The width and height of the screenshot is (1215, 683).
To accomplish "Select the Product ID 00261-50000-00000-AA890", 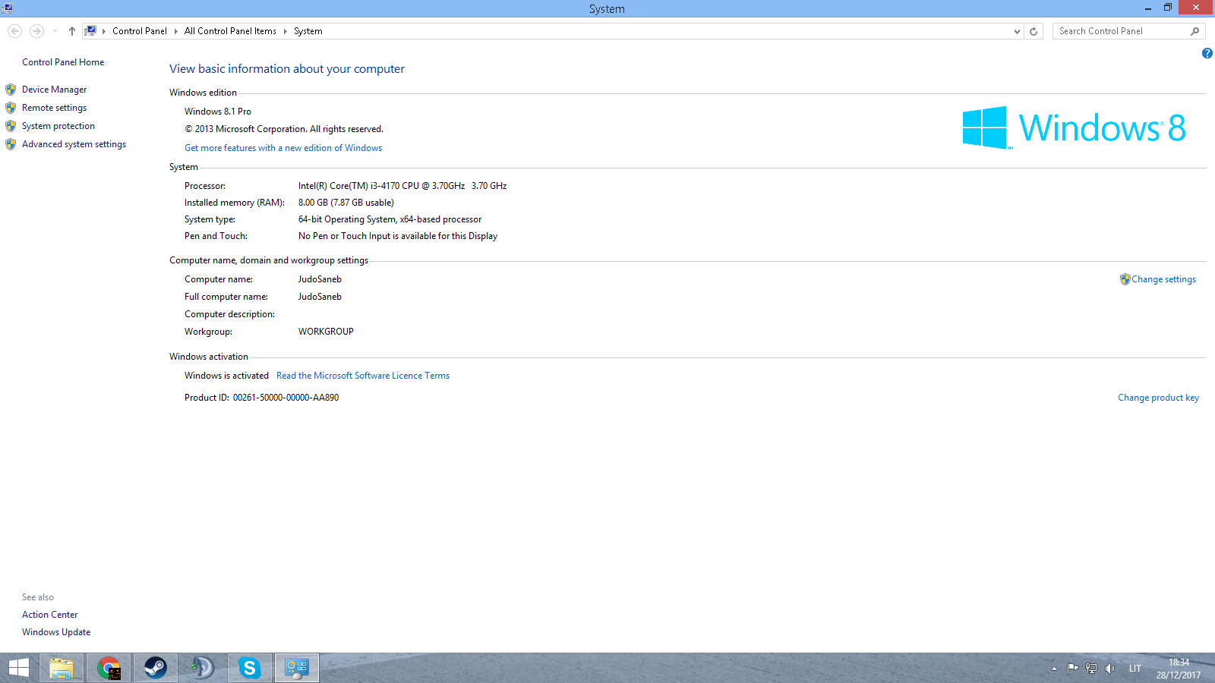I will coord(286,398).
